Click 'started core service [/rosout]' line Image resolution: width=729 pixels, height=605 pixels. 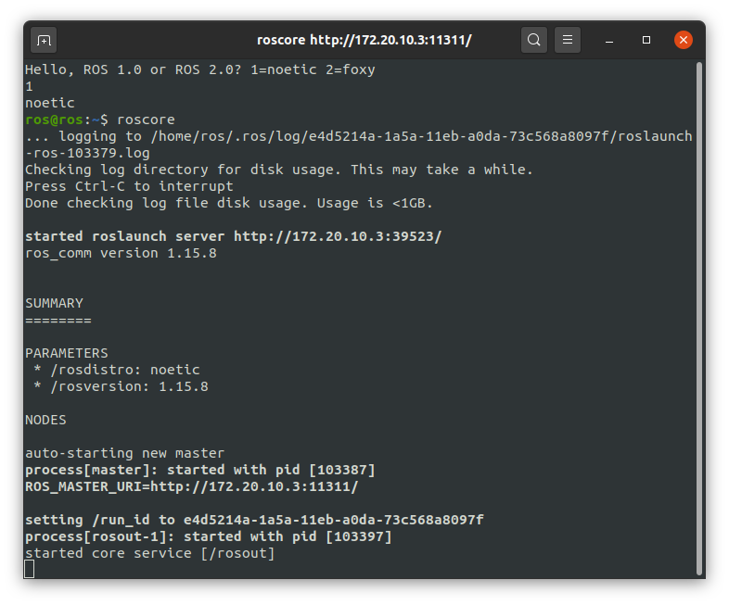[149, 553]
